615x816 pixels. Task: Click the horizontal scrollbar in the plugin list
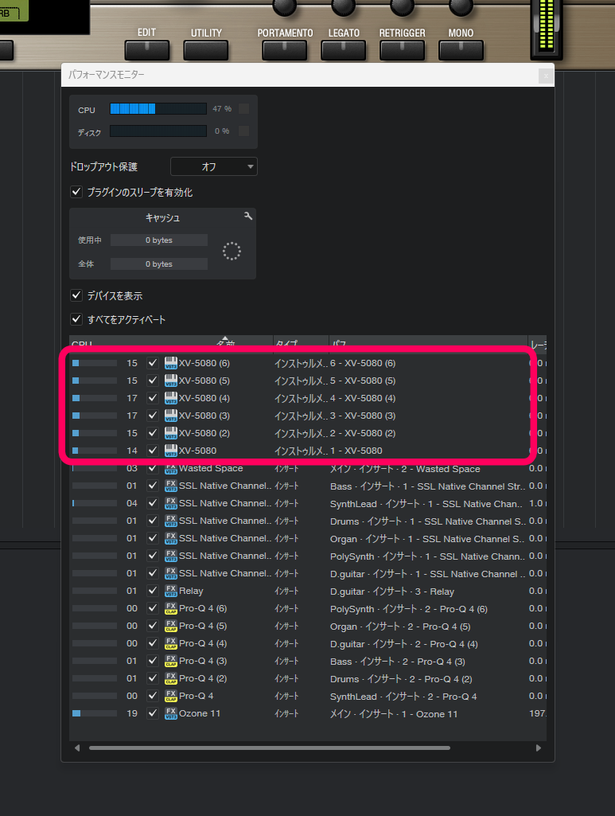pos(269,748)
